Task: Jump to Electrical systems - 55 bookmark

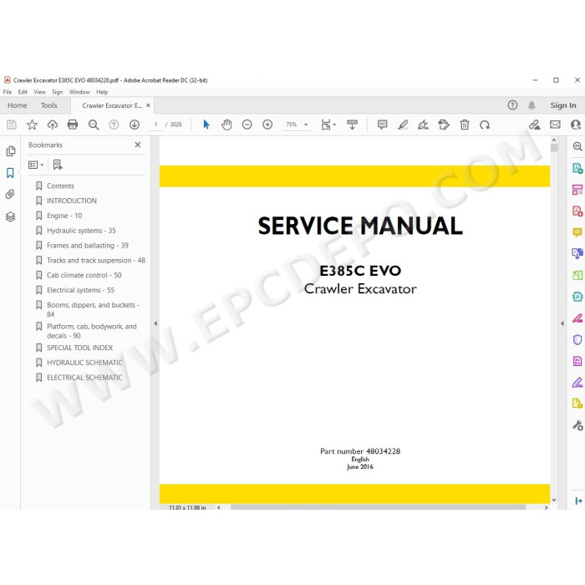Action: 80,290
